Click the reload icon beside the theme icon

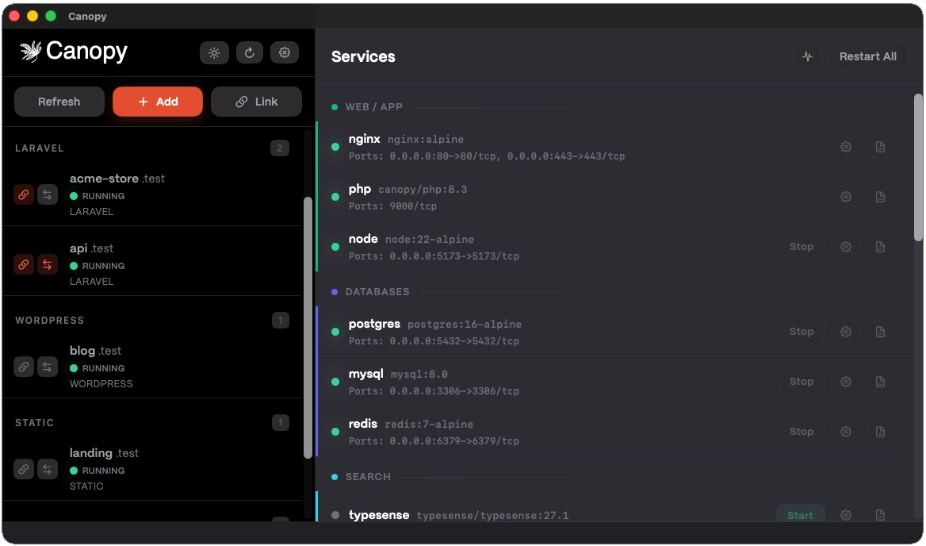pos(249,52)
